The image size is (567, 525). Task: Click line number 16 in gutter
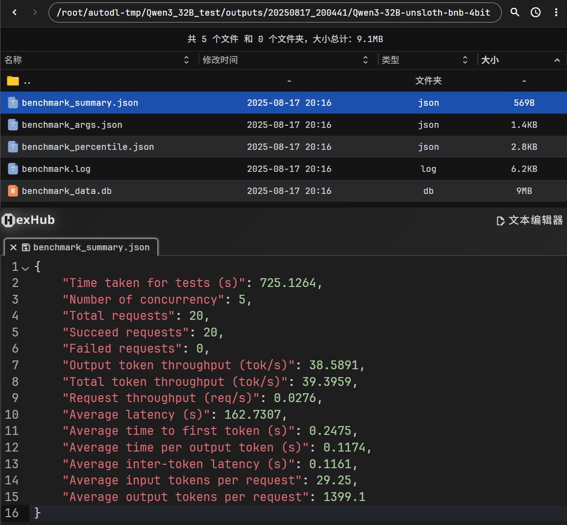[x=12, y=513]
